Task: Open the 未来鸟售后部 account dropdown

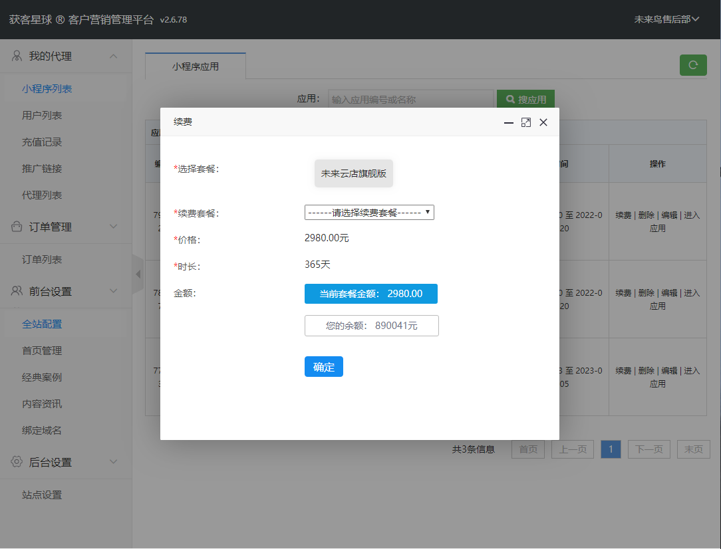Action: 666,19
